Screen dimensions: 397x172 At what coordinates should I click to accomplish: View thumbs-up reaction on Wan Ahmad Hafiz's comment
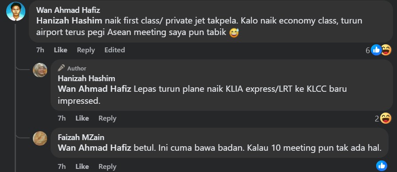(376, 50)
